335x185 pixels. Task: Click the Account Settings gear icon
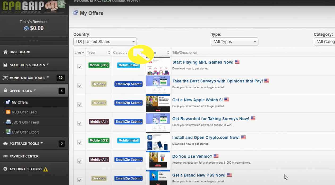[x=5, y=169]
